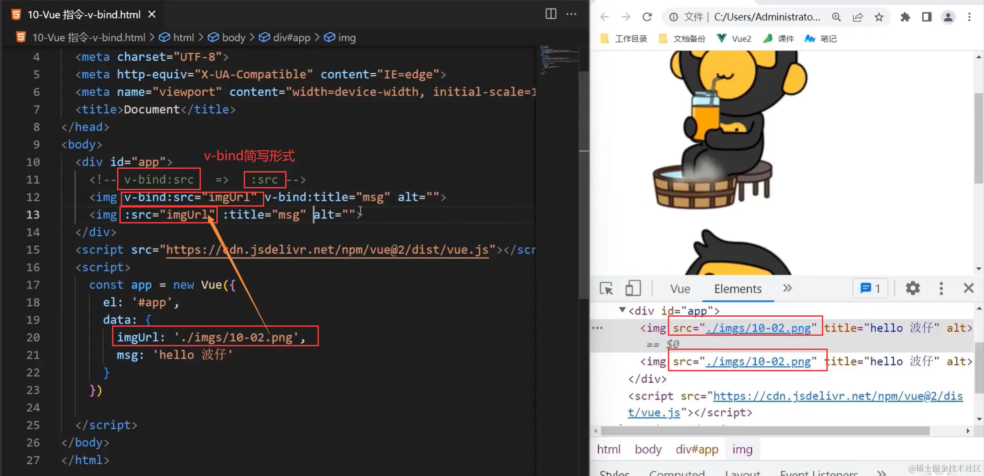Open the 工作目录 bookmark folder

[624, 39]
